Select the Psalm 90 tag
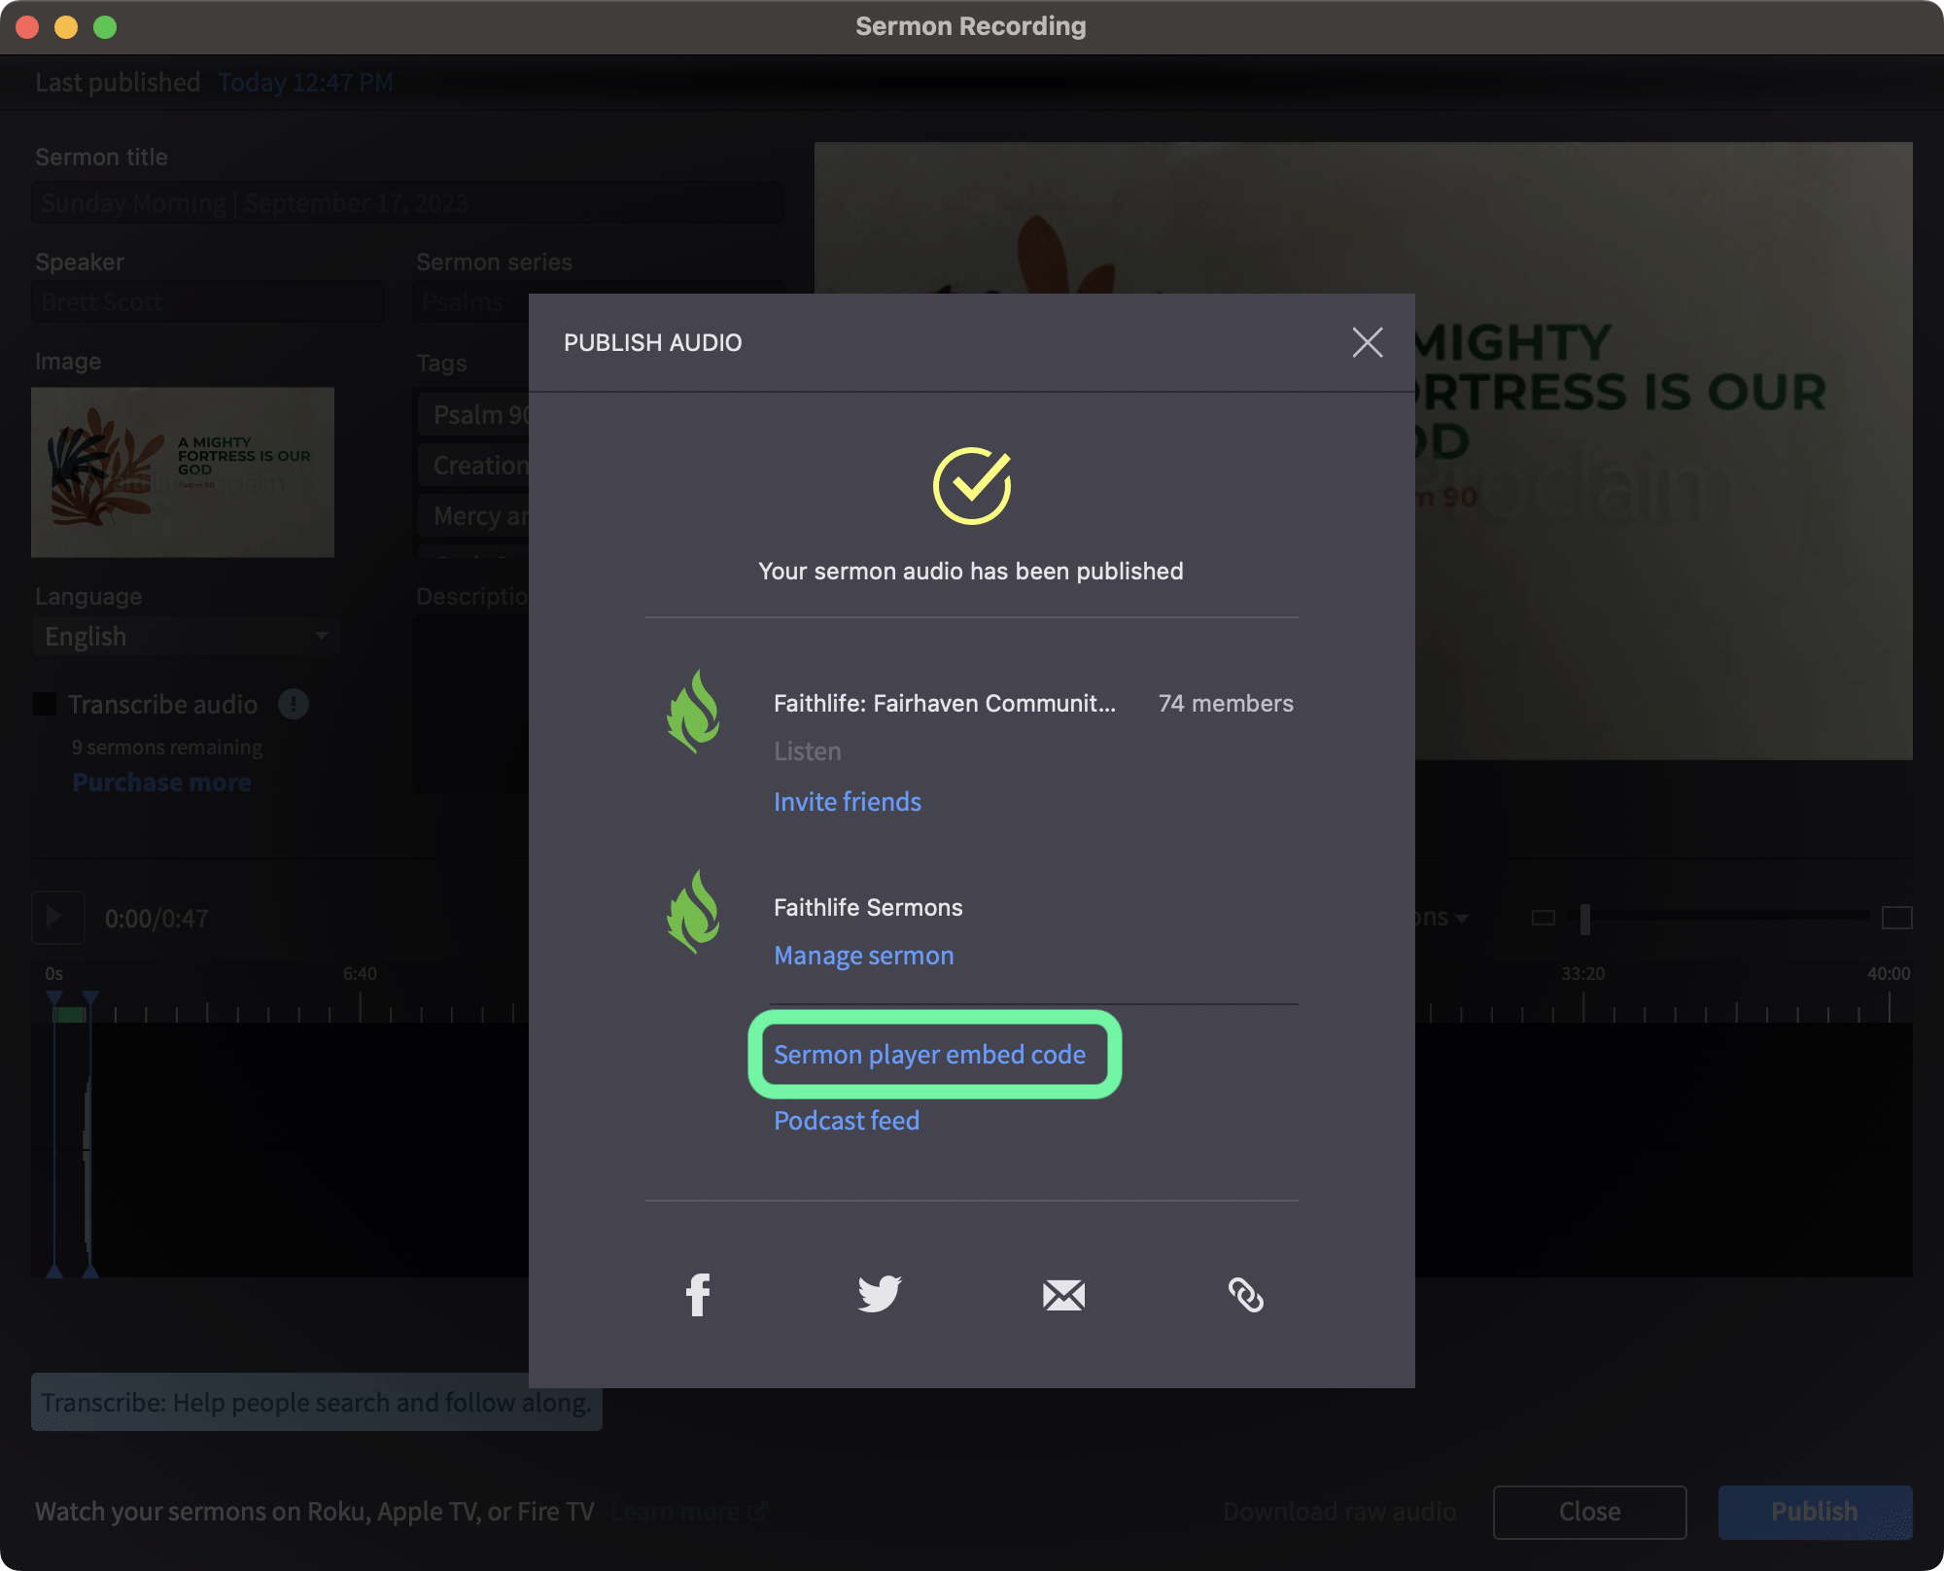1944x1571 pixels. point(474,415)
